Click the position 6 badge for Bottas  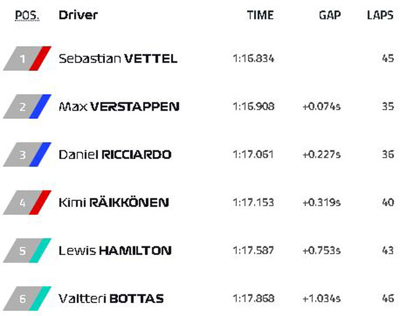27,298
